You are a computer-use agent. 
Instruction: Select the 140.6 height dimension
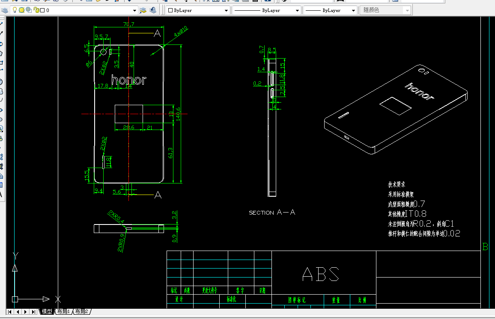[178, 114]
